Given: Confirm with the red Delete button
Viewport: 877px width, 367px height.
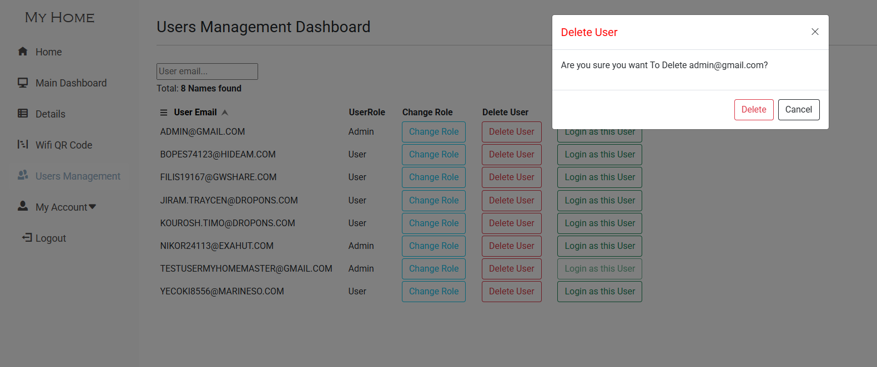Looking at the screenshot, I should coord(754,110).
